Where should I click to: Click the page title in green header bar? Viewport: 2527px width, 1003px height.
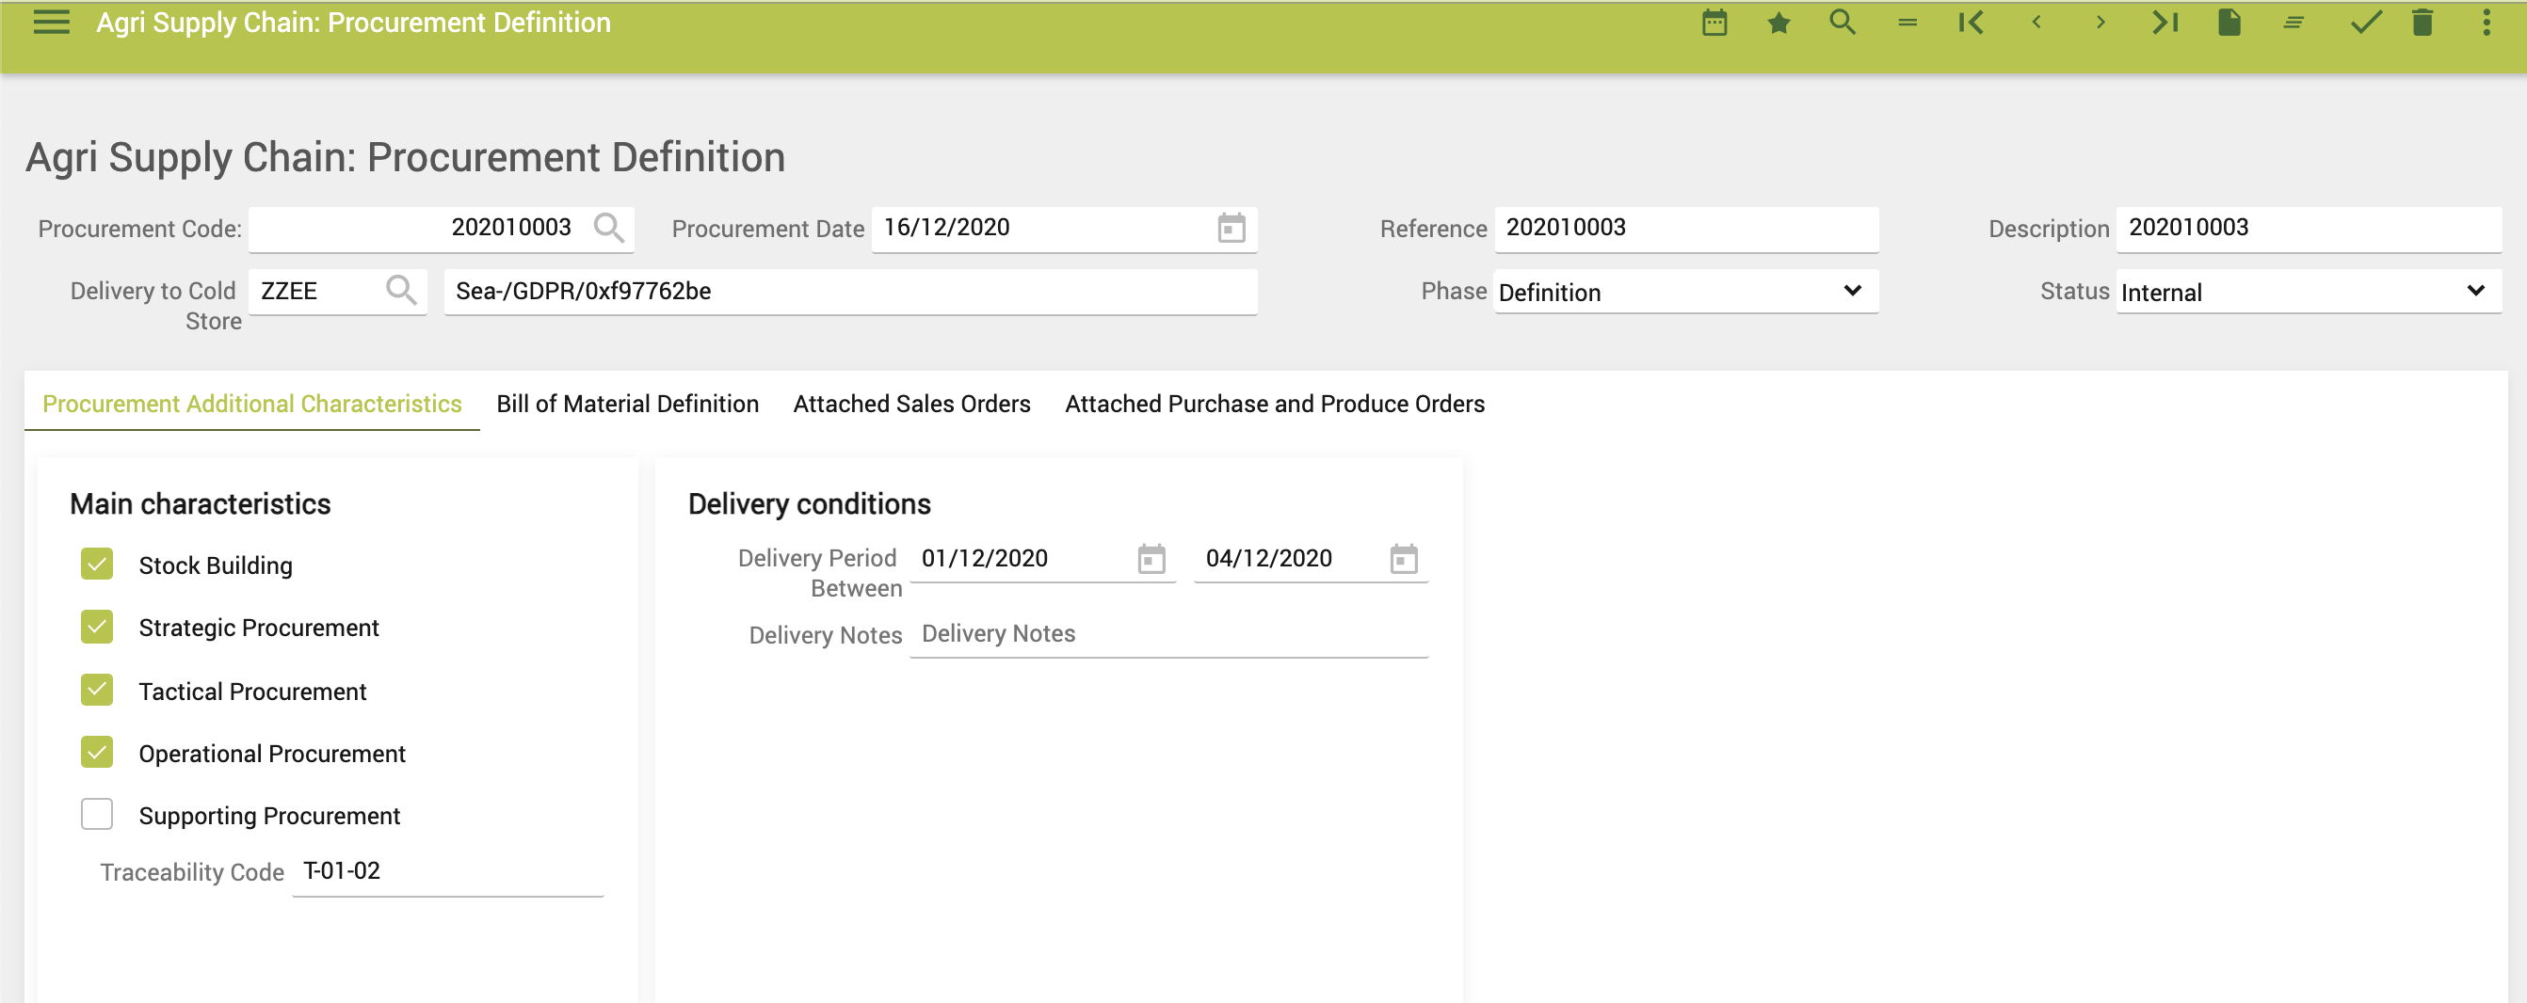pyautogui.click(x=353, y=23)
